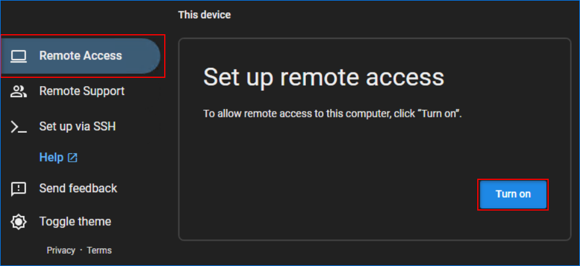Switch to the Remote Support section
Image resolution: width=580 pixels, height=266 pixels.
tap(82, 91)
